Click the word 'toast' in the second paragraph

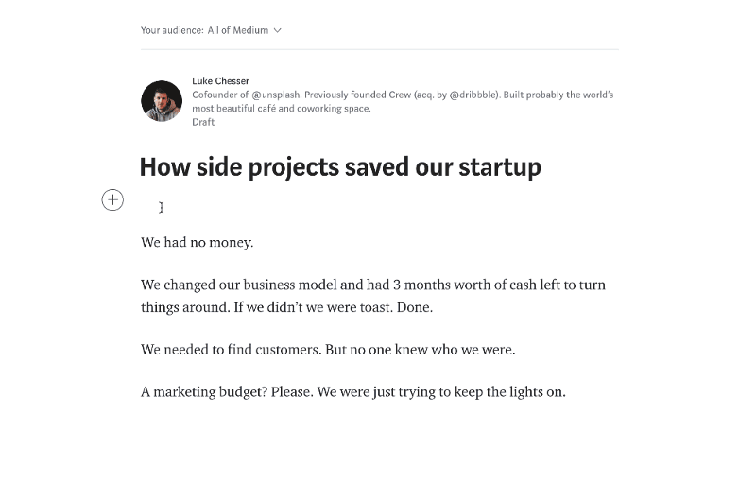pos(375,307)
